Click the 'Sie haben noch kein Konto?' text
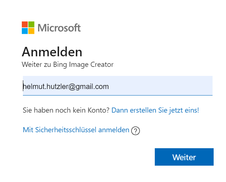The image size is (226, 182). point(66,110)
